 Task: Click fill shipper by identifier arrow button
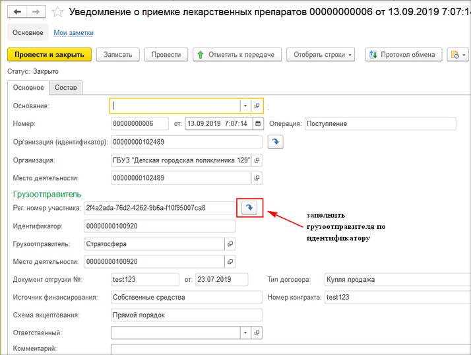click(x=249, y=208)
